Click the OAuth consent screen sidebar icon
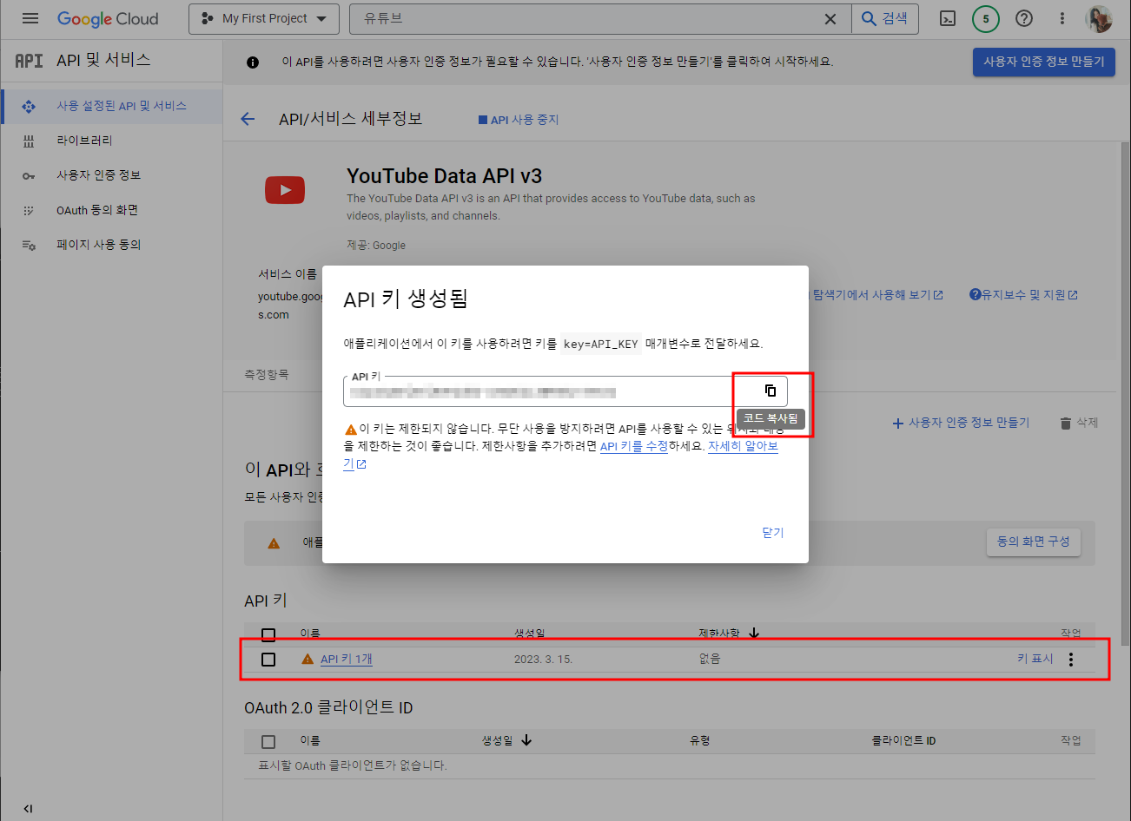Viewport: 1131px width, 821px height. coord(29,210)
